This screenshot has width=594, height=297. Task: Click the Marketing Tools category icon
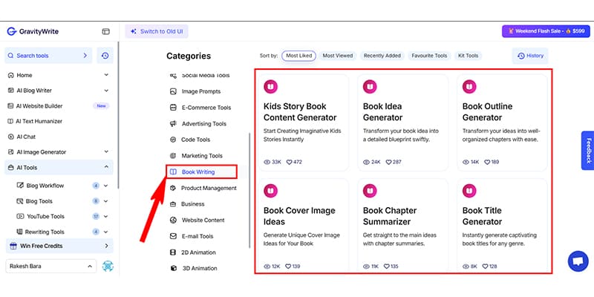[x=173, y=156]
